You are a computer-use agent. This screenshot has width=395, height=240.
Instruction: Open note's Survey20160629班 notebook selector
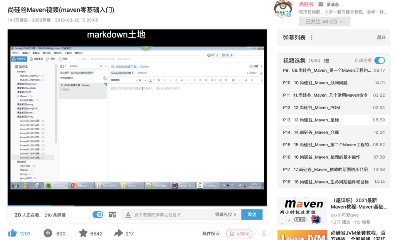[x=122, y=73]
